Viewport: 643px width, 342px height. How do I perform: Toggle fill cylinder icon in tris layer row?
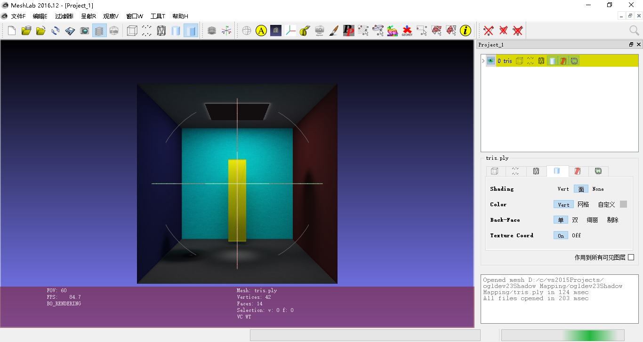(552, 61)
